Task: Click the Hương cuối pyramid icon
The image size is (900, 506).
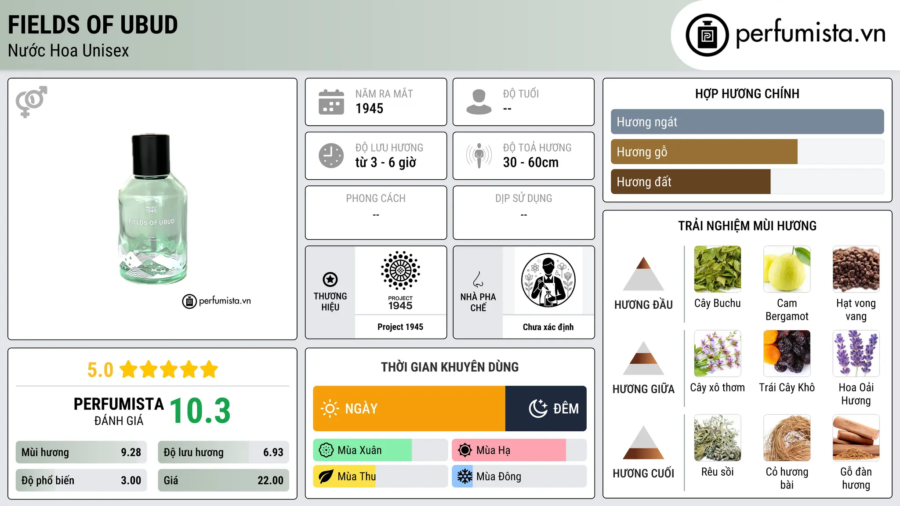Action: (x=643, y=442)
